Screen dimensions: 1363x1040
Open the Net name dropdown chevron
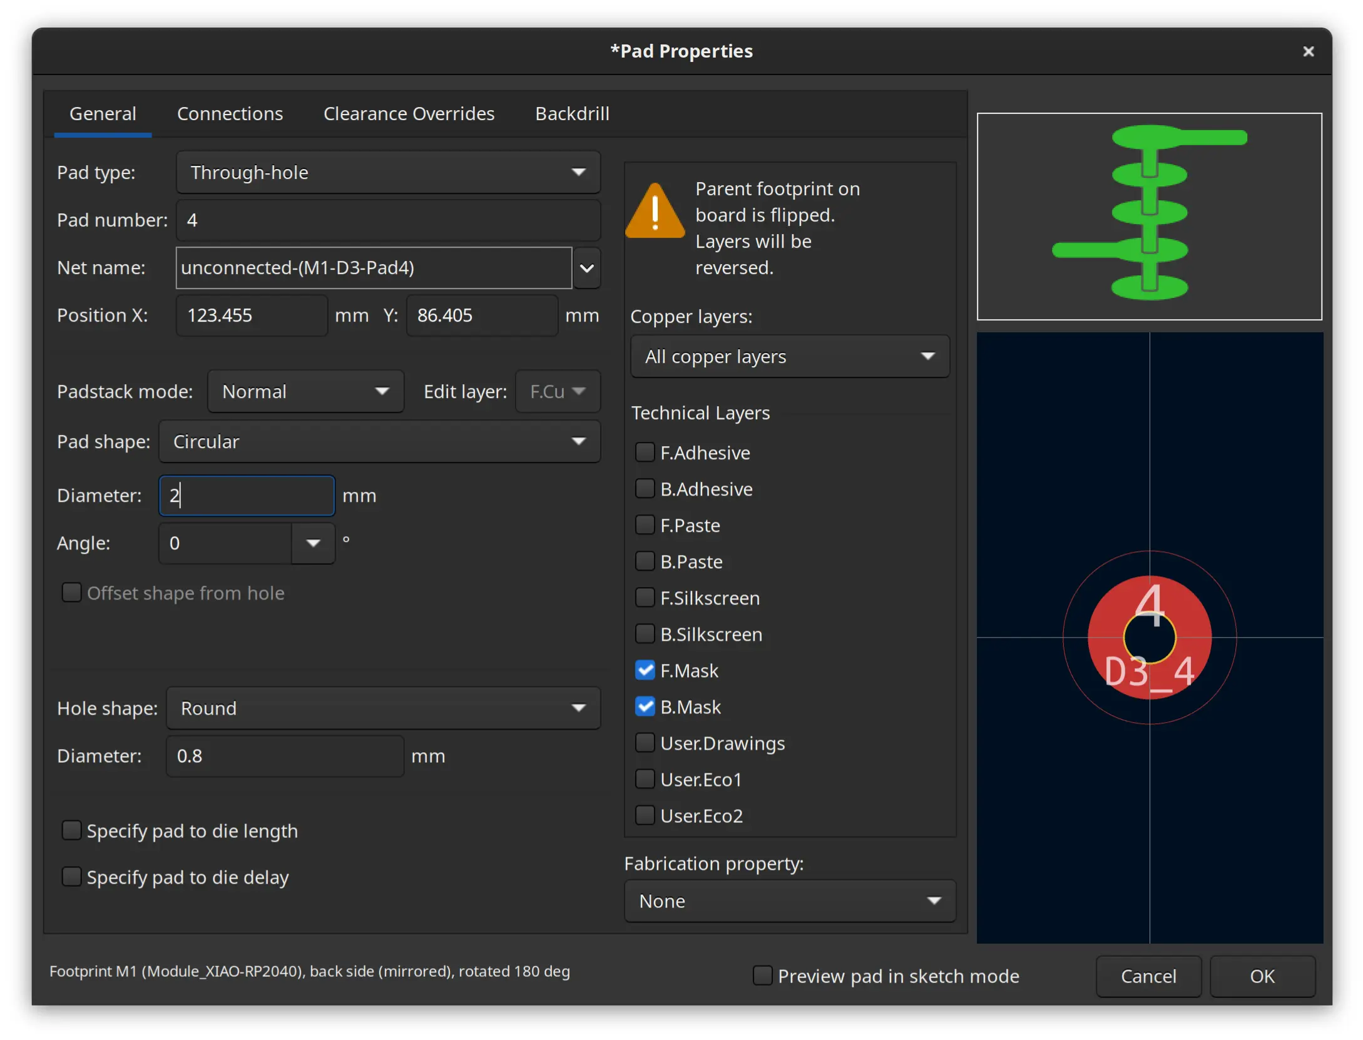(586, 268)
